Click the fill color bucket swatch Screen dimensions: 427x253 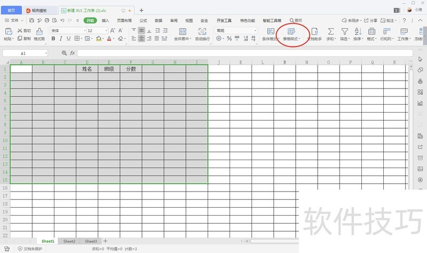click(99, 38)
